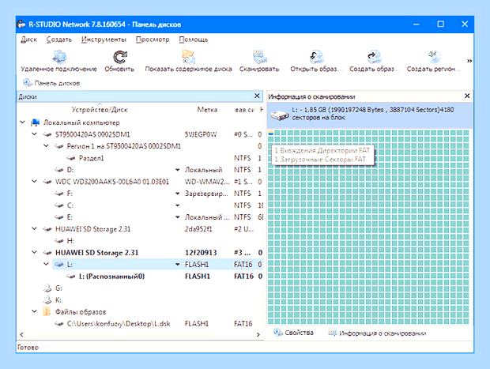Click the Удаленное подключение toolbar icon
Image resolution: width=490 pixels, height=369 pixels.
coord(58,57)
